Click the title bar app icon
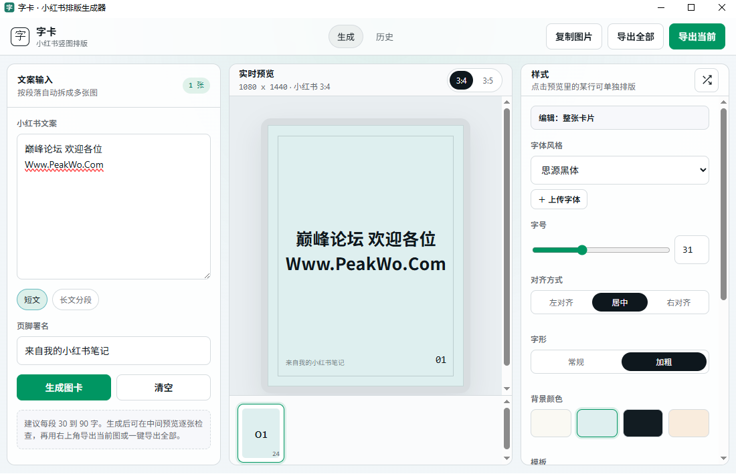 tap(9, 7)
